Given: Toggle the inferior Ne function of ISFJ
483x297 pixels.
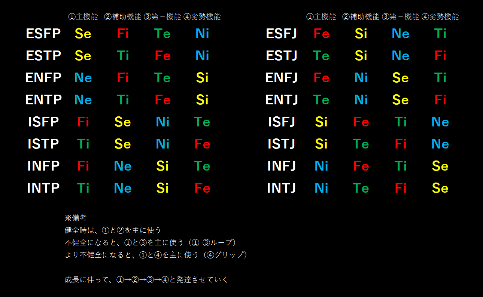Looking at the screenshot, I should [x=440, y=122].
